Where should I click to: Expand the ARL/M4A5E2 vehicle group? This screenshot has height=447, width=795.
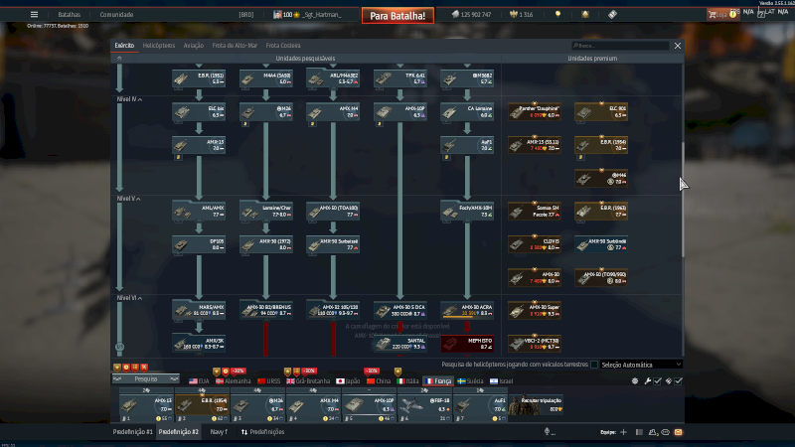coord(333,78)
